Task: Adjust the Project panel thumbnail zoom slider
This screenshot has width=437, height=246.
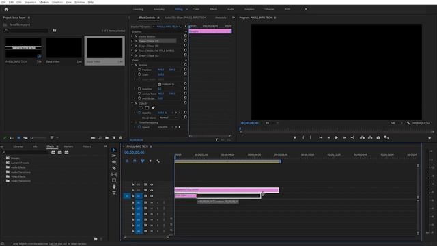Action: 38,138
